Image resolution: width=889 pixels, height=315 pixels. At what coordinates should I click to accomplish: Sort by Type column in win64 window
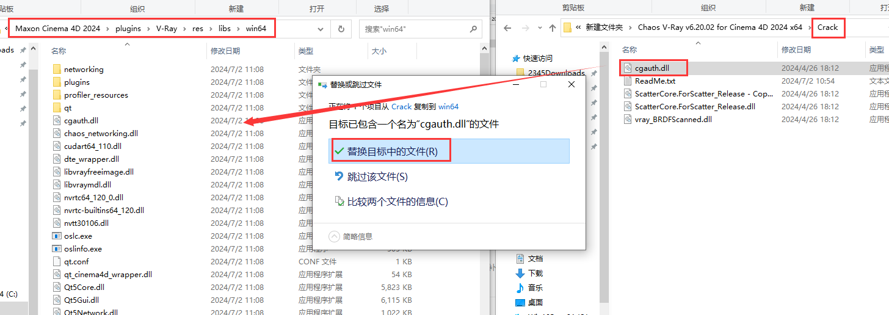[x=306, y=51]
